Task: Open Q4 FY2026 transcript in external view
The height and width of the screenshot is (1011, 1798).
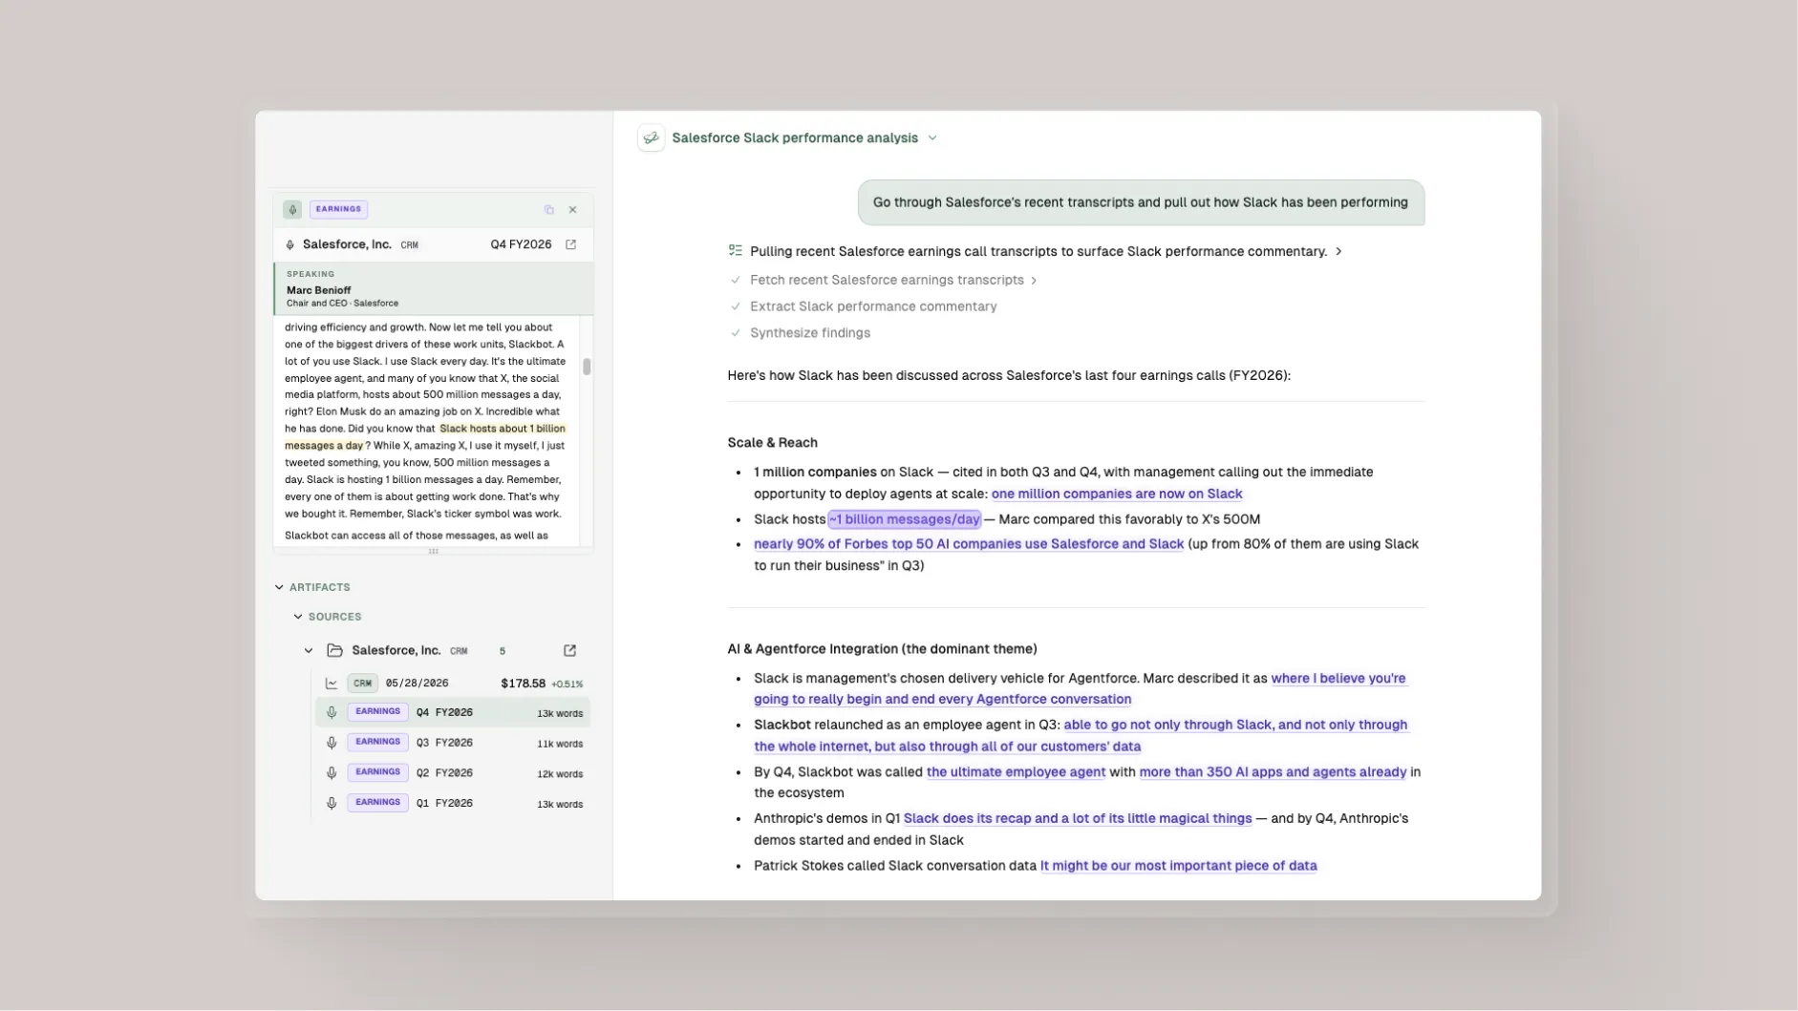Action: pos(570,244)
